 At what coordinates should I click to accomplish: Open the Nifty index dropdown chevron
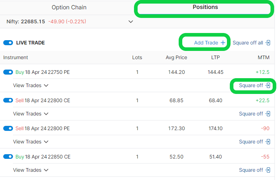coord(131,22)
